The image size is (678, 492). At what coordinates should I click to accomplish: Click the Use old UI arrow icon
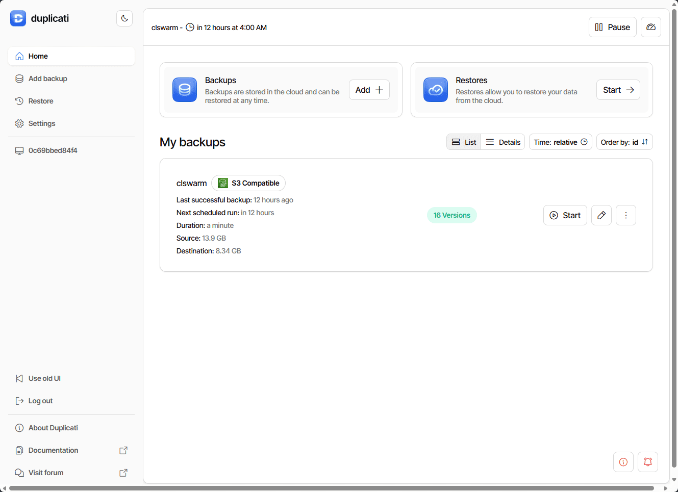pos(19,378)
